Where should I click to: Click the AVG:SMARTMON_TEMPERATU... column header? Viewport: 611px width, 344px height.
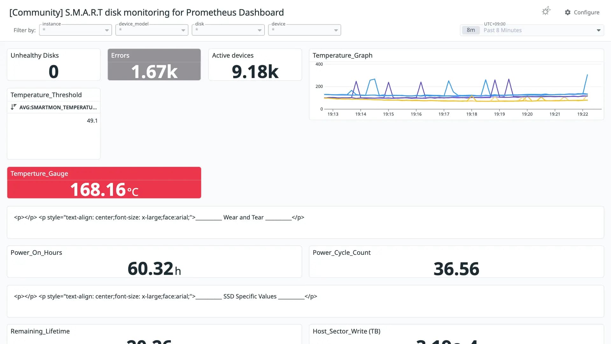coord(58,107)
